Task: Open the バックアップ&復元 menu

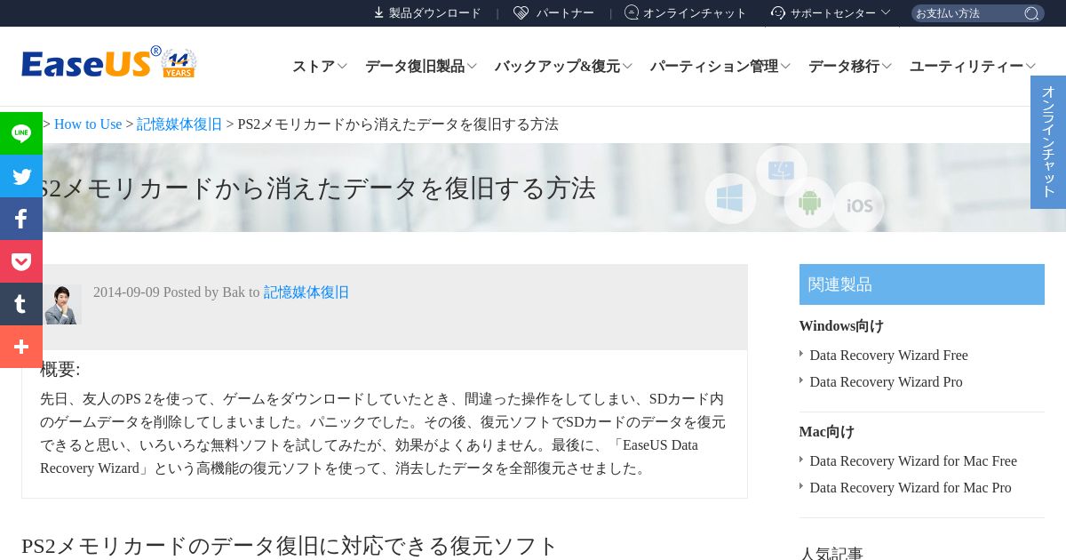Action: pos(557,67)
